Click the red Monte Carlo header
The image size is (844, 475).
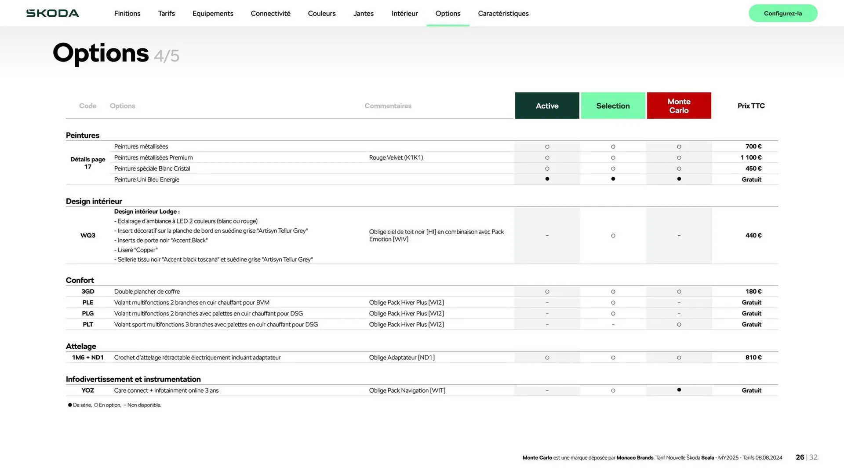pyautogui.click(x=679, y=106)
